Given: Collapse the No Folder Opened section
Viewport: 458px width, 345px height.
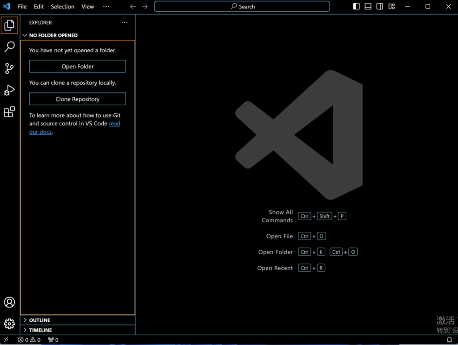Looking at the screenshot, I should pos(78,35).
